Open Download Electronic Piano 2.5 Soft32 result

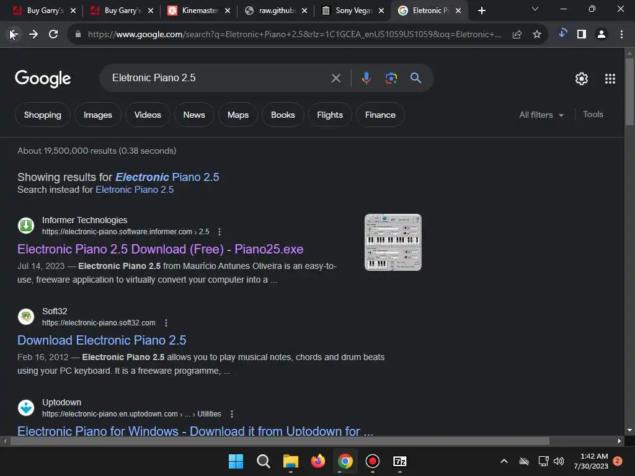pos(102,340)
